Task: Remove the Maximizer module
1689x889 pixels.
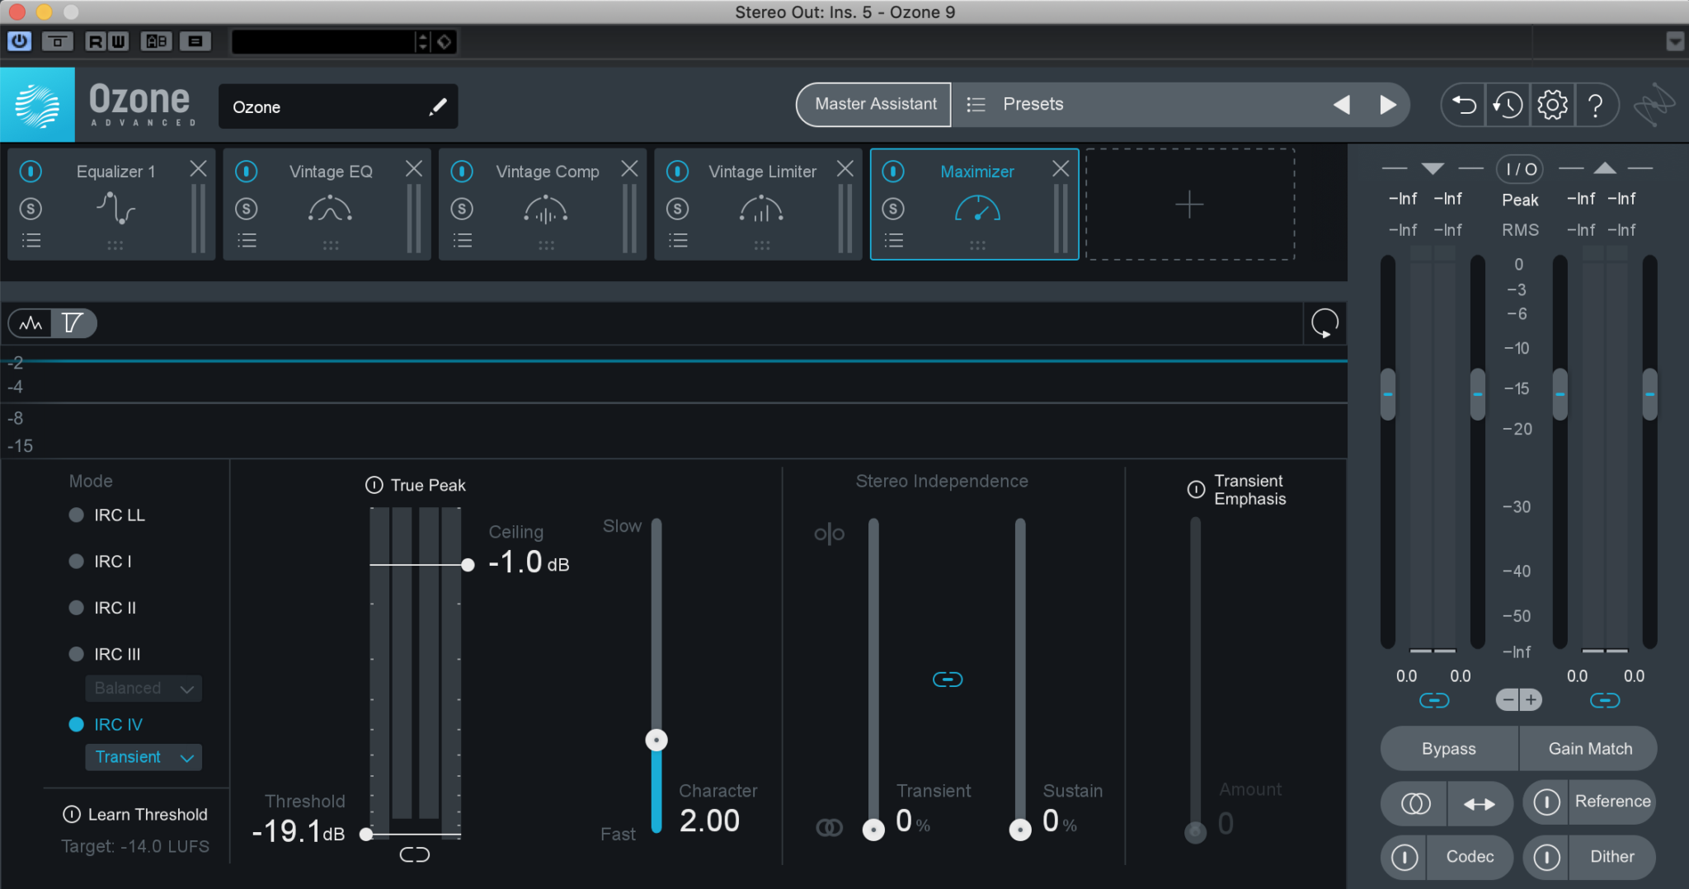Action: point(1061,169)
